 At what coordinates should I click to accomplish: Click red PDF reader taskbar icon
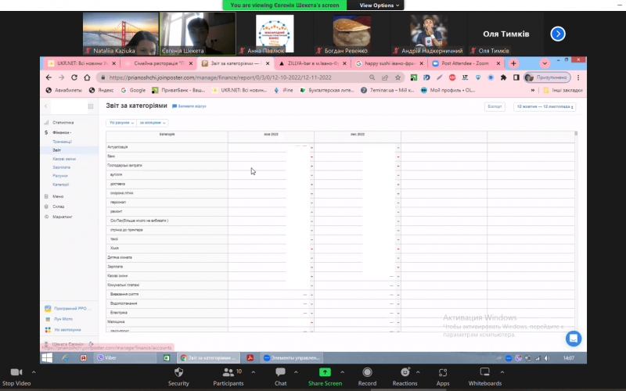click(250, 358)
